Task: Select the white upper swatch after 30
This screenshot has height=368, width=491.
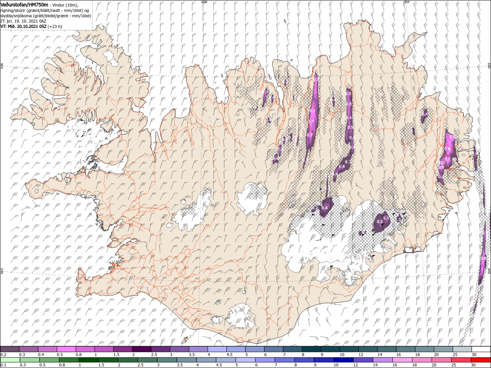Action: click(x=481, y=349)
